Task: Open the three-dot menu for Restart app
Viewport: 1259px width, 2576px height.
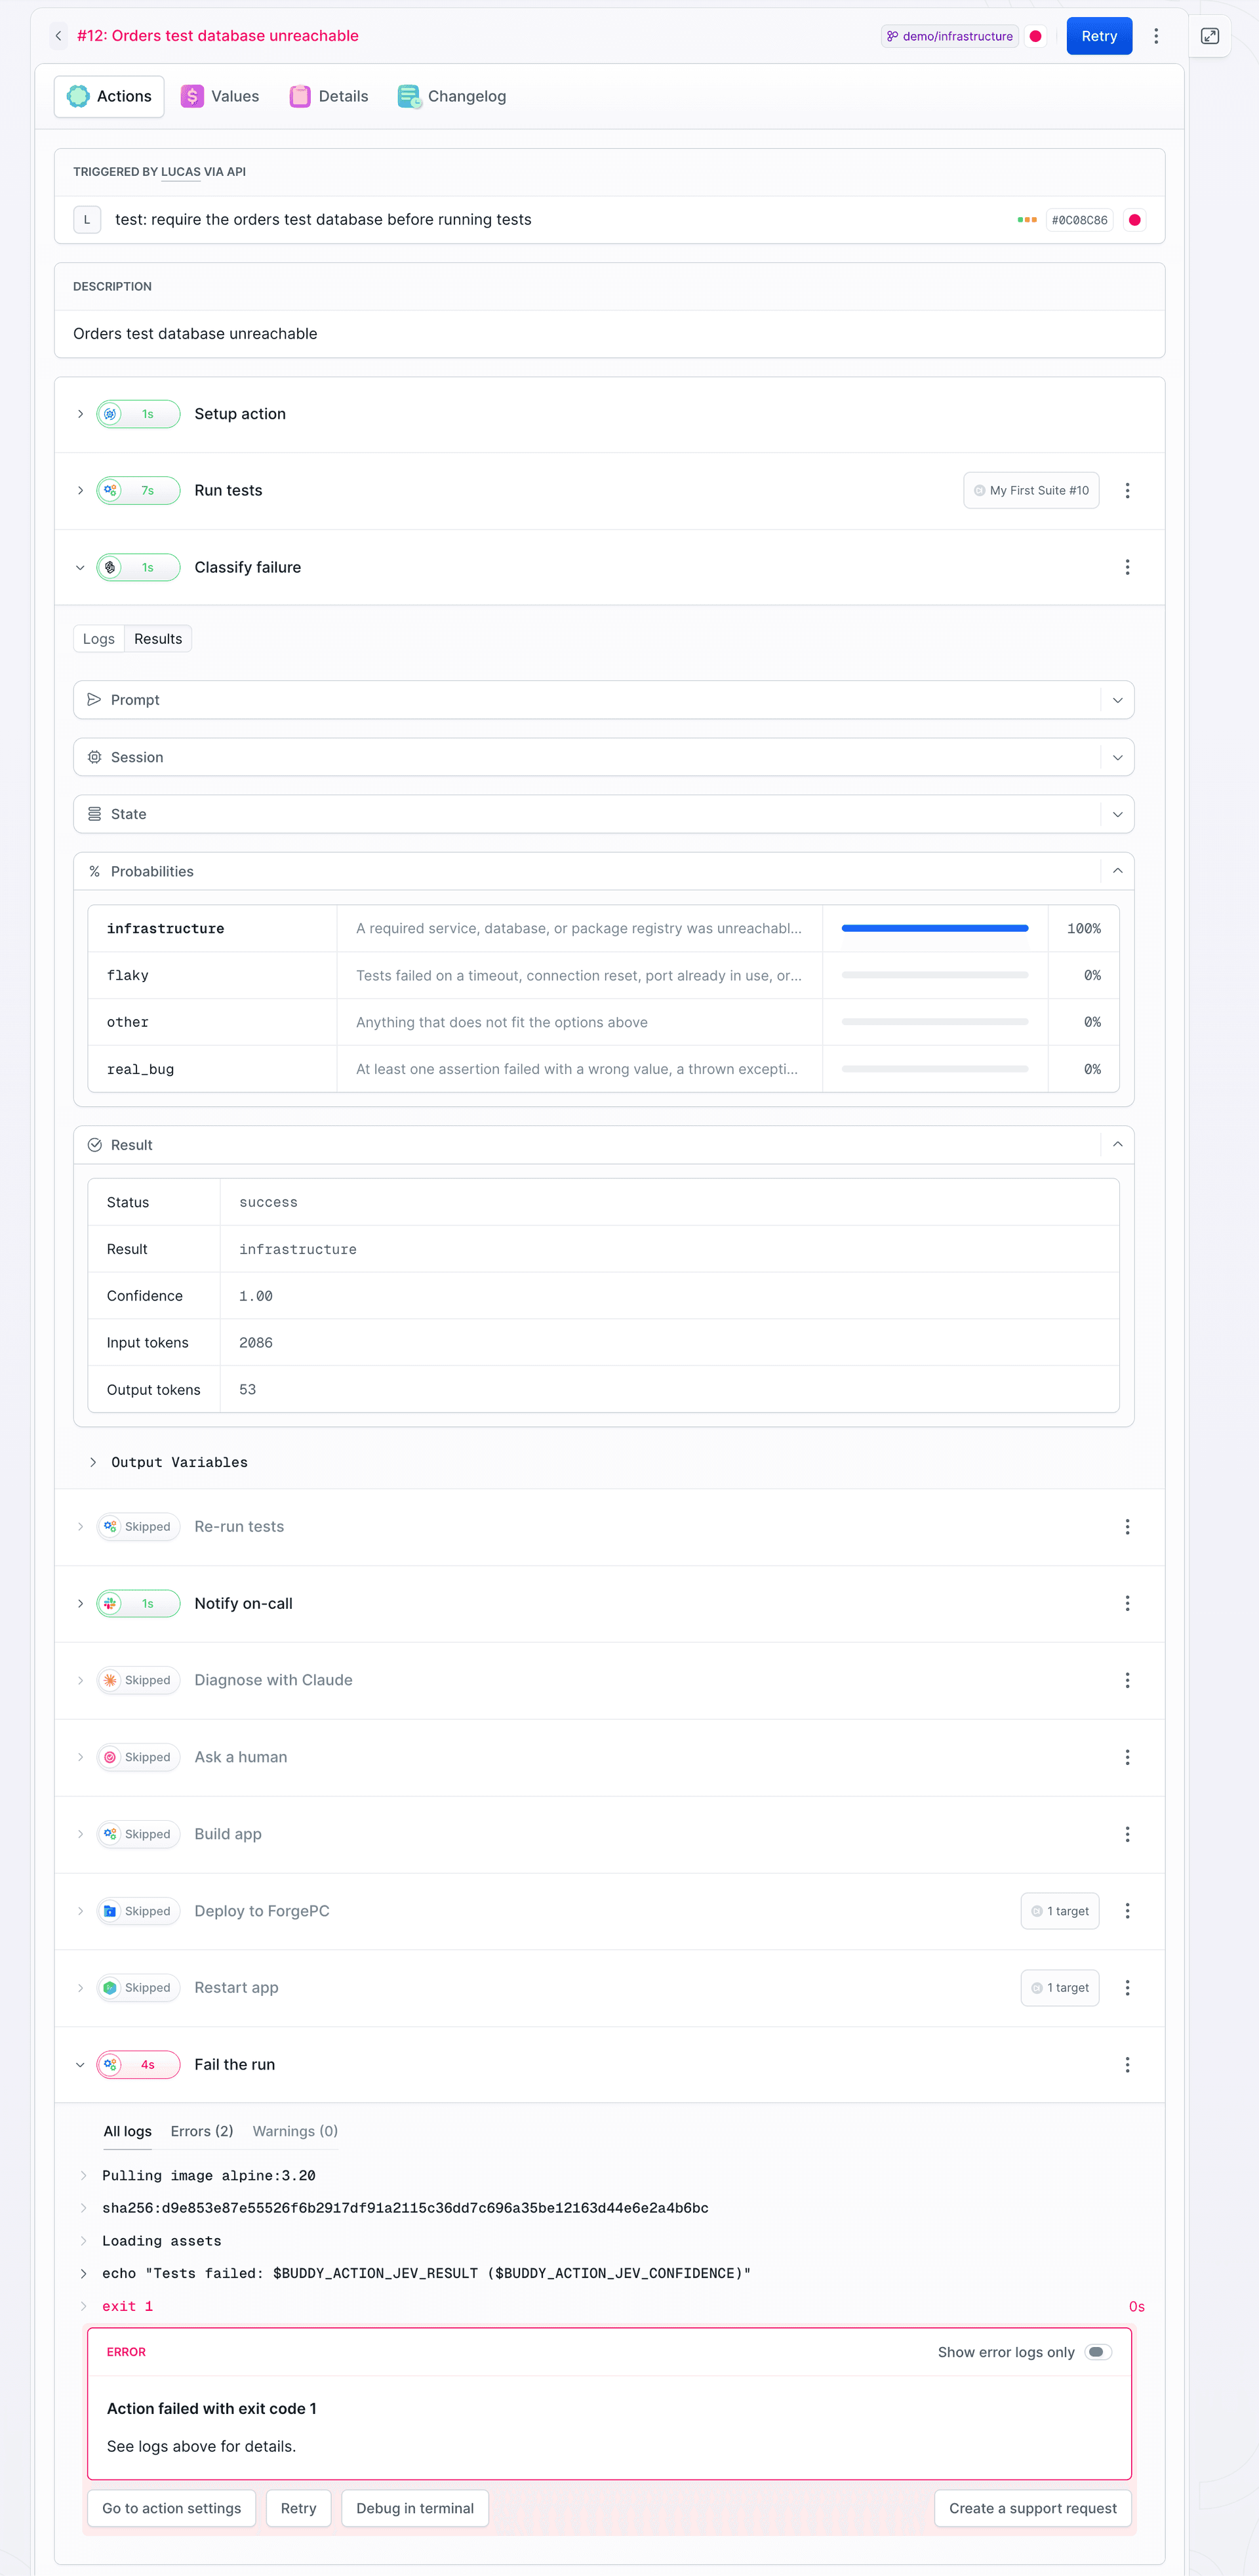Action: coord(1127,1987)
